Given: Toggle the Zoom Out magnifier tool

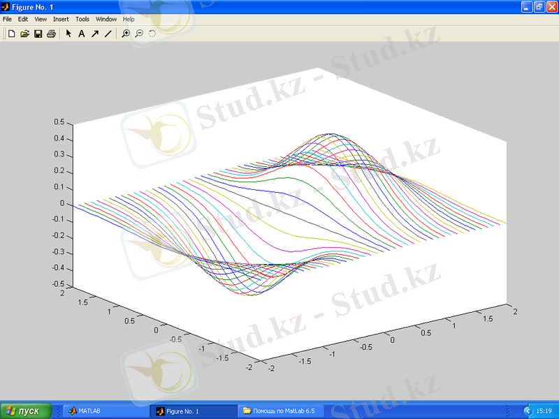Looking at the screenshot, I should coord(139,34).
